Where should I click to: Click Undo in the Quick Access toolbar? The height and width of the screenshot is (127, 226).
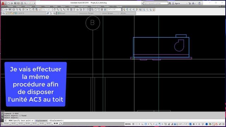tap(25, 3)
